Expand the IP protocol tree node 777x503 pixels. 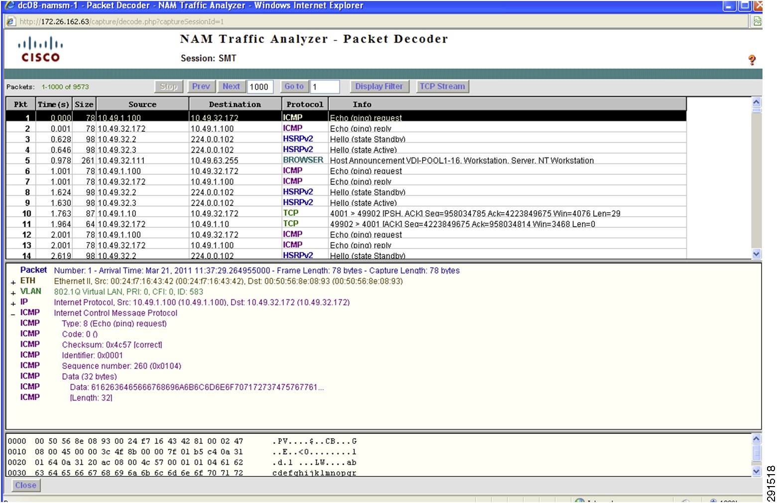click(x=13, y=303)
